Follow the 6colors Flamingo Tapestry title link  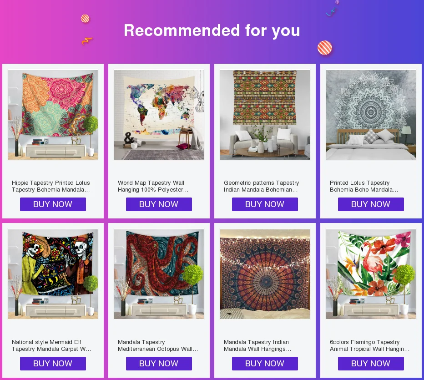click(x=370, y=346)
